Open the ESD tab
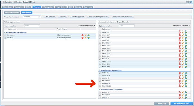Image resolution: width=194 pixels, height=106 pixels. [x=70, y=7]
